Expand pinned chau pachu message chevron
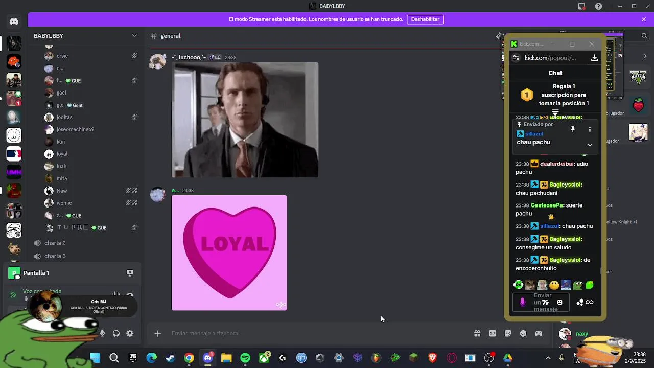The image size is (654, 368). point(590,145)
